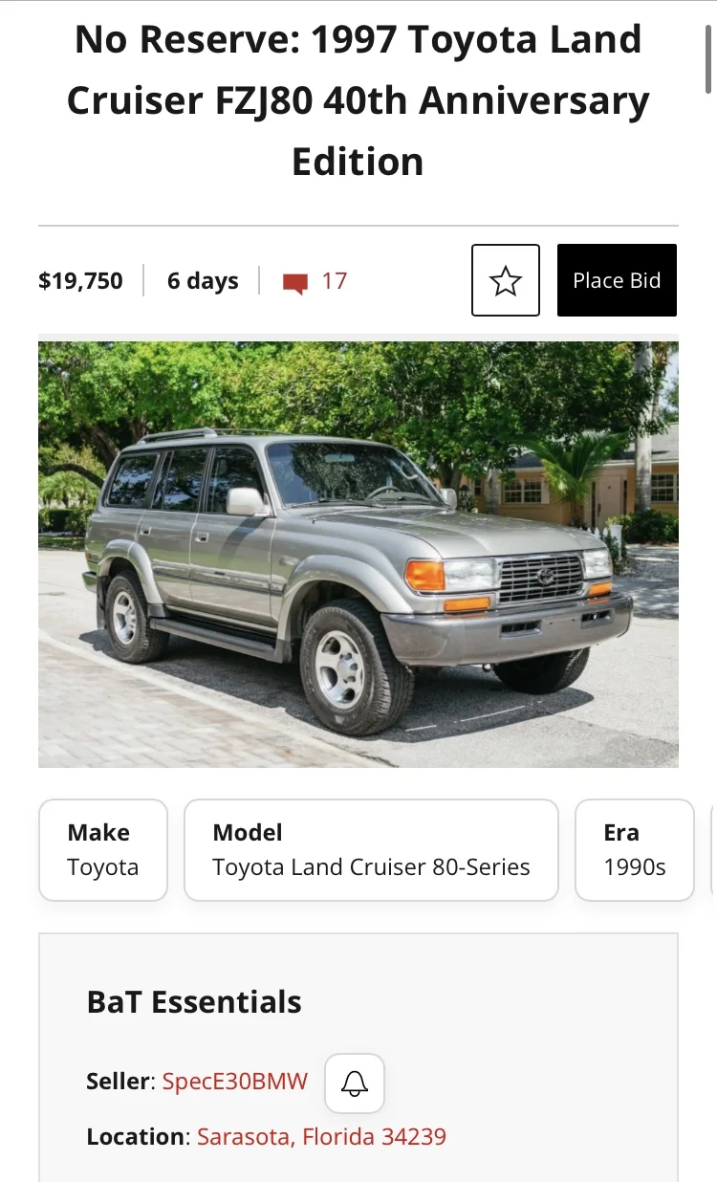Click the 6 days time remaining
The width and height of the screenshot is (717, 1182).
click(203, 281)
